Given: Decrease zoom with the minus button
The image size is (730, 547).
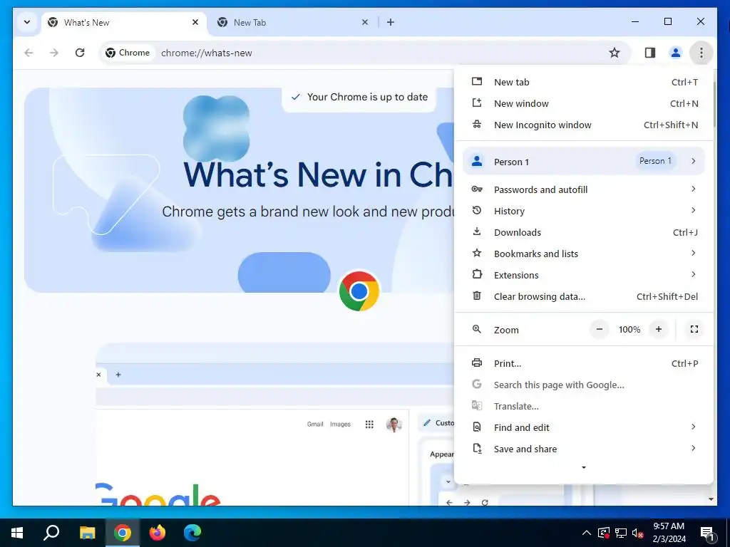Looking at the screenshot, I should click(x=600, y=329).
